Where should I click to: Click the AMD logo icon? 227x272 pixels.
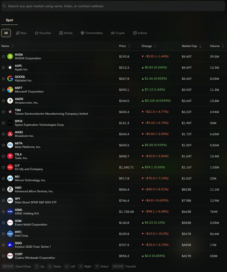click(x=10, y=190)
